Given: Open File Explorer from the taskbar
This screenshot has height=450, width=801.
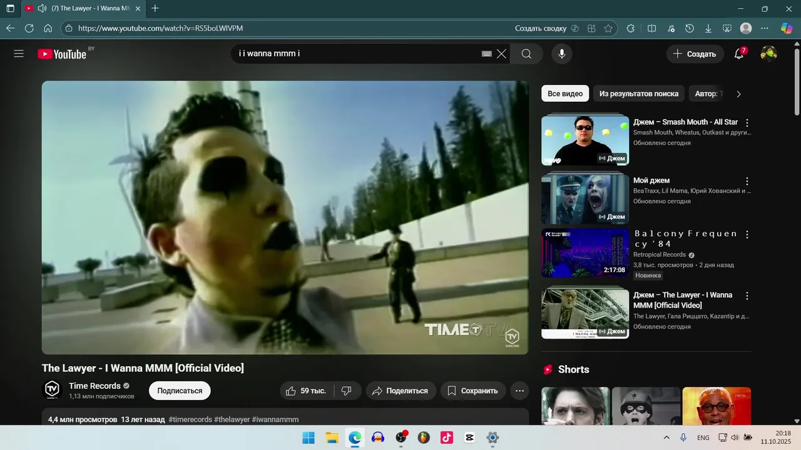Looking at the screenshot, I should (x=332, y=437).
